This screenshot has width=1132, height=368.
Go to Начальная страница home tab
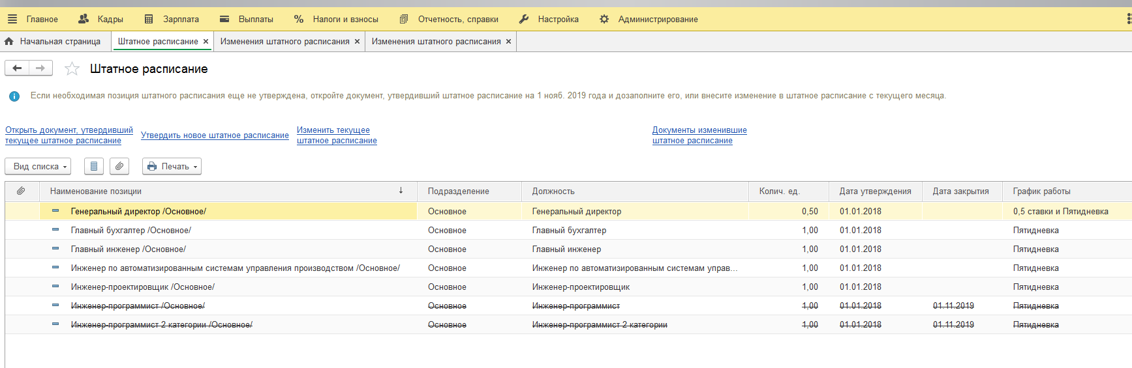coord(53,42)
